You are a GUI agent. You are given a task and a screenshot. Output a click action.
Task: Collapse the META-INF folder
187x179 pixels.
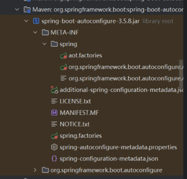(35, 32)
